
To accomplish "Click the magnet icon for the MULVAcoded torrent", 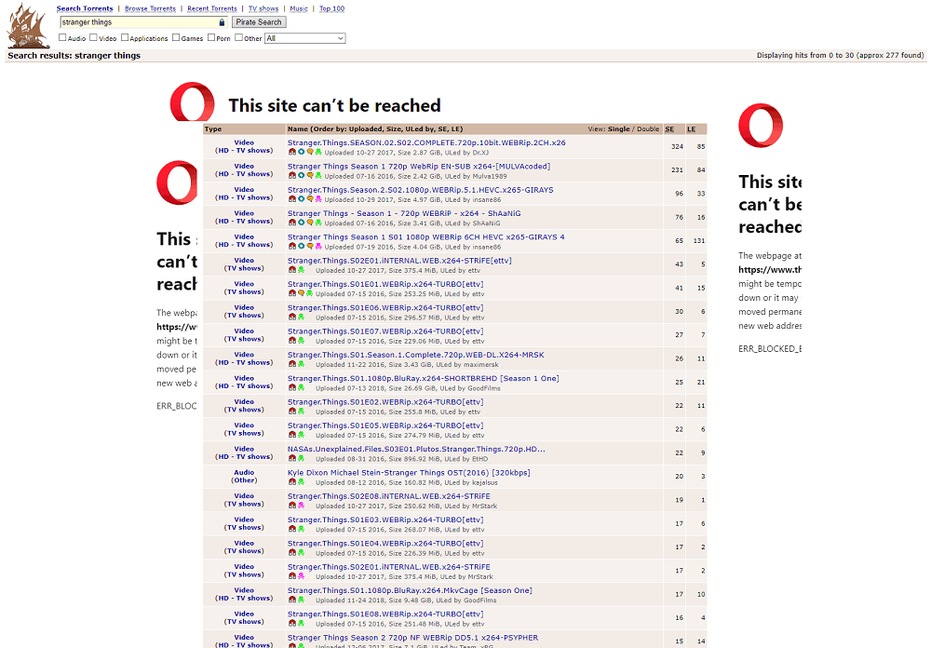I will point(292,176).
